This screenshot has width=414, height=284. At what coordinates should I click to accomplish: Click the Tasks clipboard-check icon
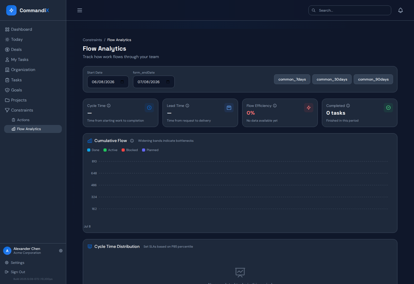point(7,80)
